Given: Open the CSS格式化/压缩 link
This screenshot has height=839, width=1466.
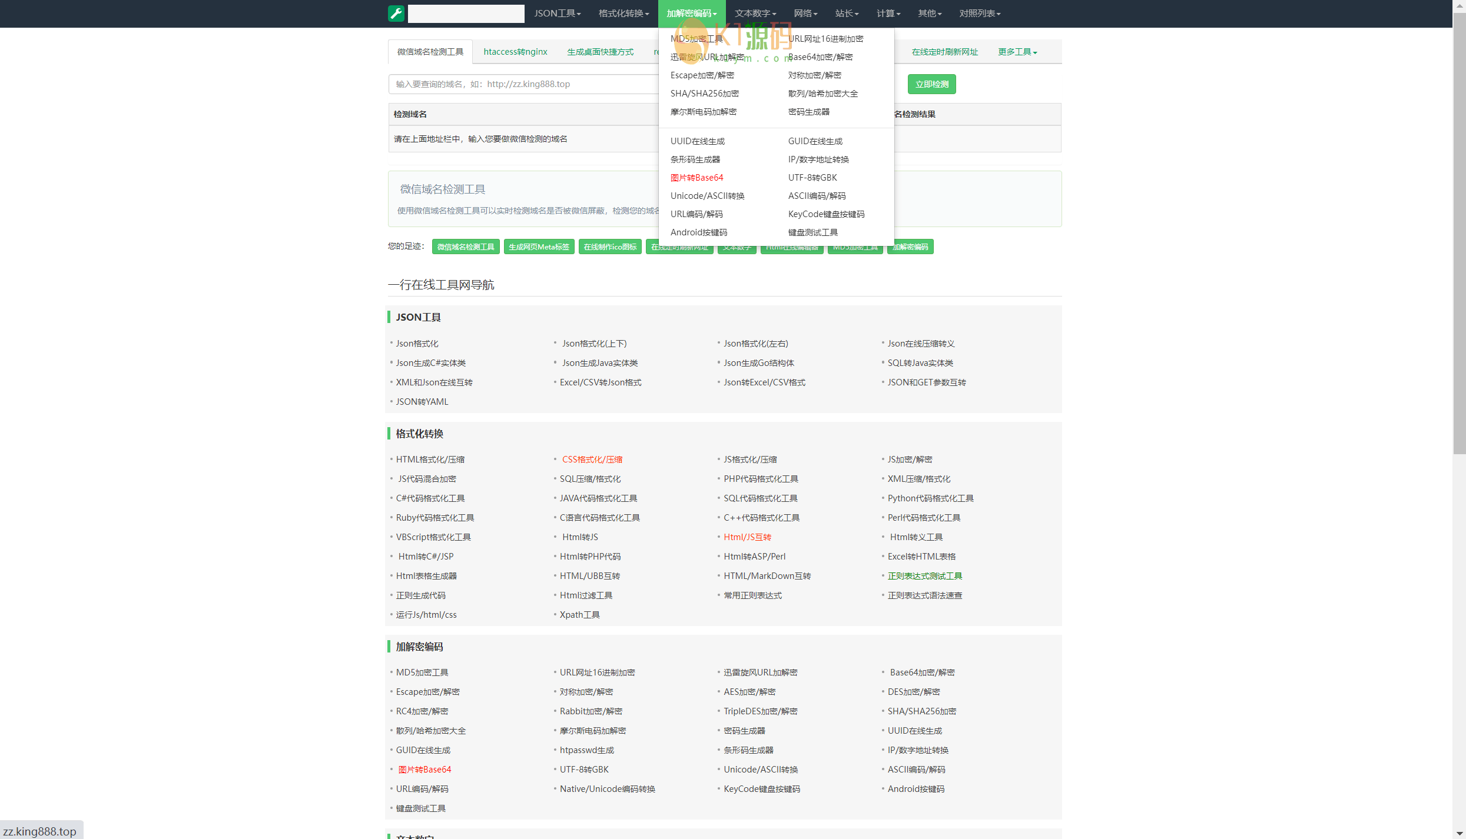Looking at the screenshot, I should [x=592, y=460].
